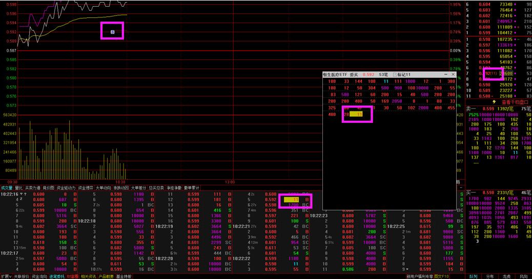Switch to the 成交量 indicator tab

click(7, 188)
